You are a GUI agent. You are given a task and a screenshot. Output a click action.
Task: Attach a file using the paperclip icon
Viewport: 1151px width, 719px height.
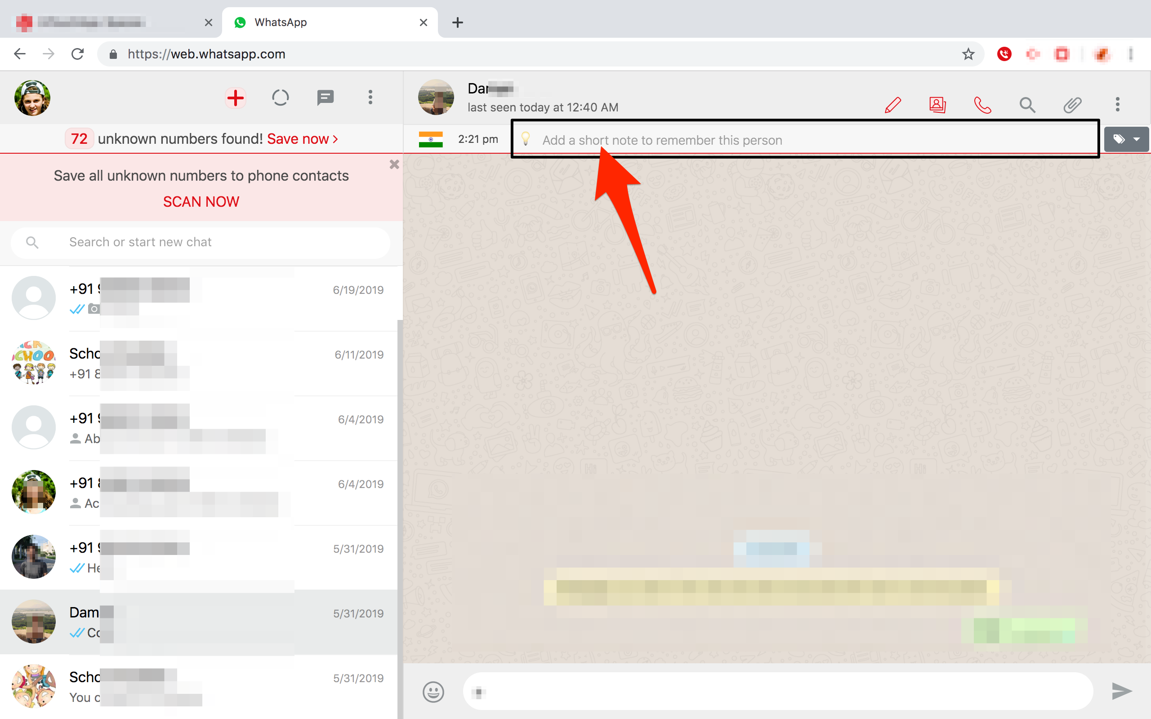[x=1072, y=105]
